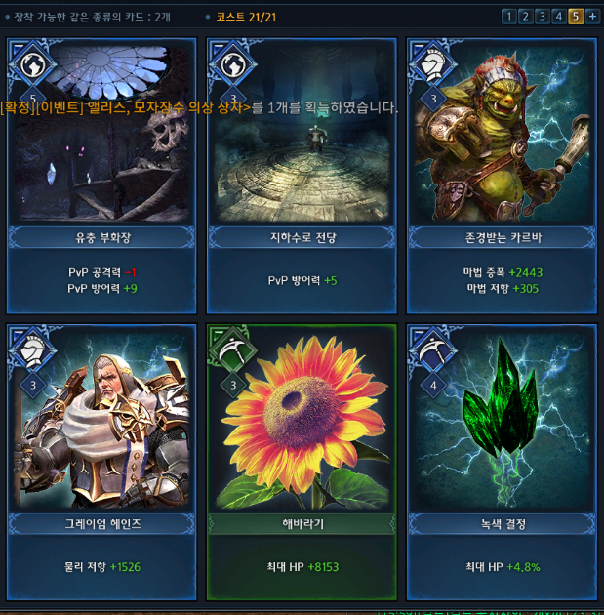Select highlighted preset 5 tab

click(x=576, y=17)
